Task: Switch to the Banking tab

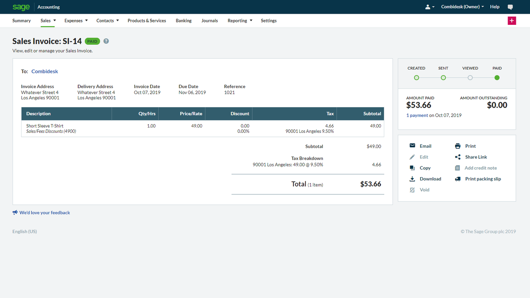Action: [x=183, y=20]
